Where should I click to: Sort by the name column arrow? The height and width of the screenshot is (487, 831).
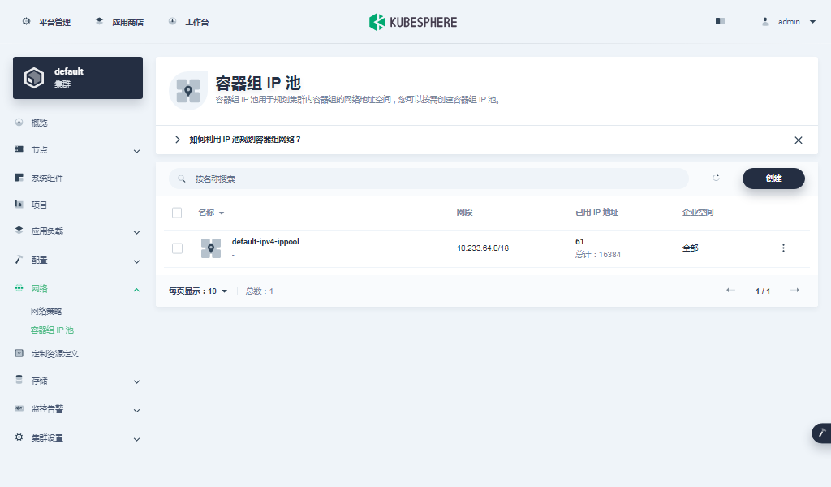(222, 213)
